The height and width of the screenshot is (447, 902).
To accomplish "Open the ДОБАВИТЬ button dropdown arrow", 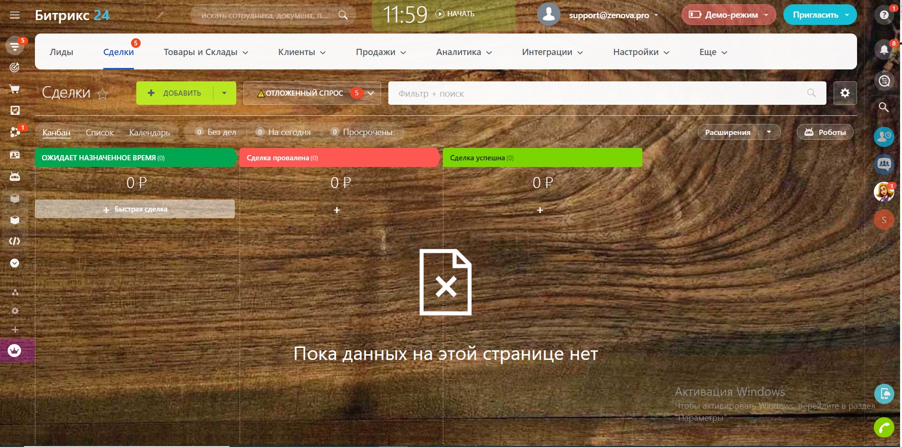I will (x=224, y=93).
